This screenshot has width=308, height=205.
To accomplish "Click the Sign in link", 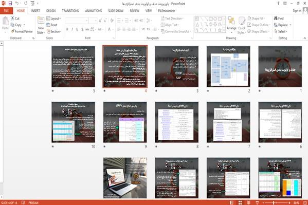I will click(297, 11).
